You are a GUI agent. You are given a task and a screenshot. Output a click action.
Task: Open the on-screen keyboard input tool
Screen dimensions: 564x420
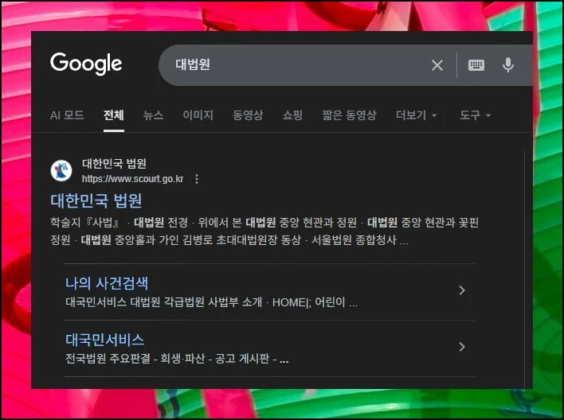(476, 65)
